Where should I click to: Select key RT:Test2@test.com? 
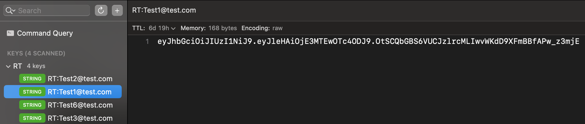tap(63, 79)
